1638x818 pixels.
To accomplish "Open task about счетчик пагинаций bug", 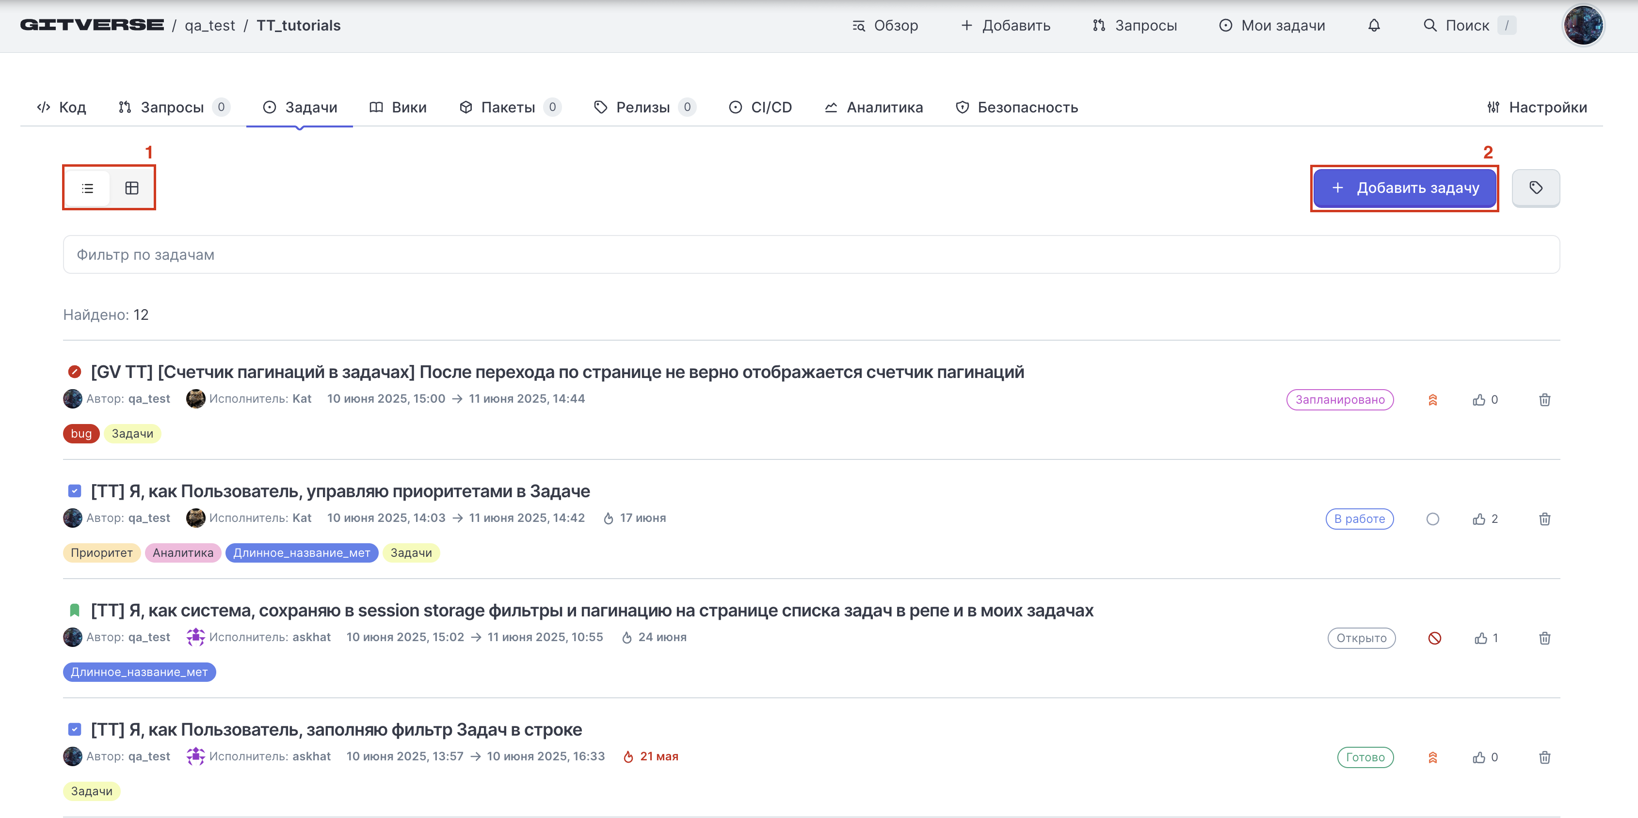I will pyautogui.click(x=557, y=372).
